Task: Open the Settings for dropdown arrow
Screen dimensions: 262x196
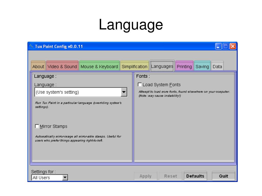Action: click(x=65, y=178)
